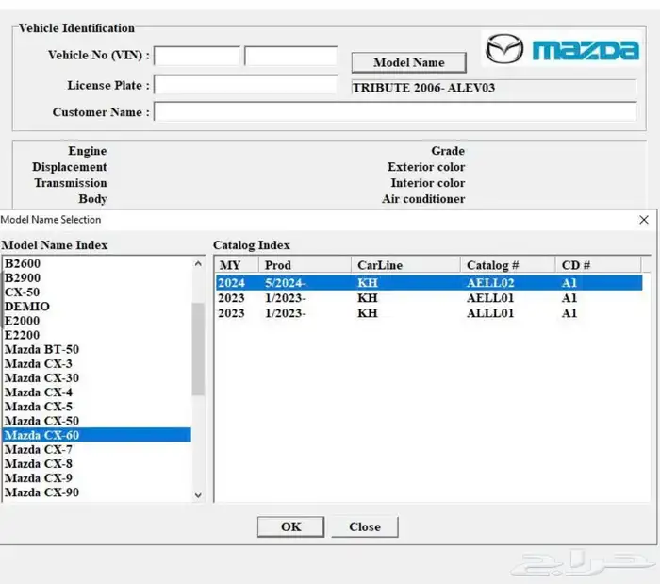Image resolution: width=660 pixels, height=584 pixels.
Task: Choose Mazda BT-50 in the list
Action: pyautogui.click(x=41, y=349)
